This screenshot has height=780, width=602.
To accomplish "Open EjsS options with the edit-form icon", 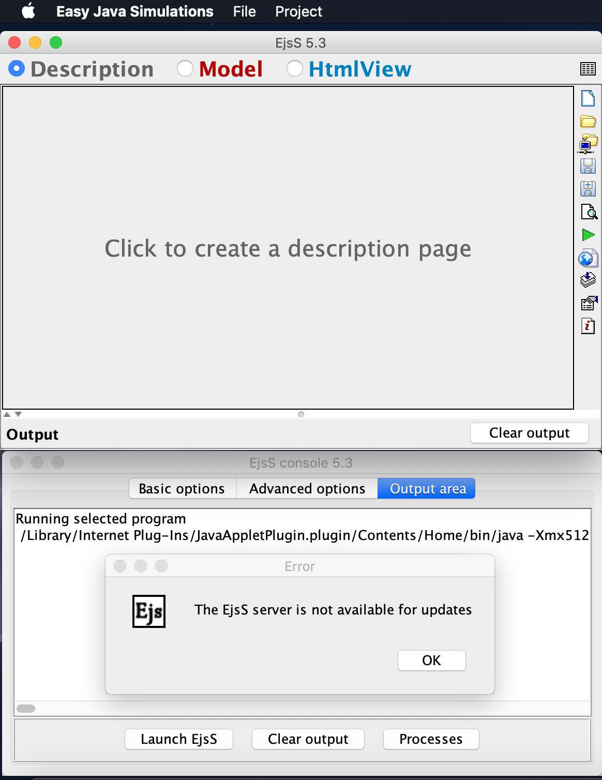I will click(589, 303).
